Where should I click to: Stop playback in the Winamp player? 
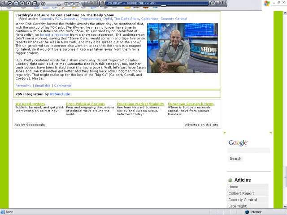pos(28,3)
